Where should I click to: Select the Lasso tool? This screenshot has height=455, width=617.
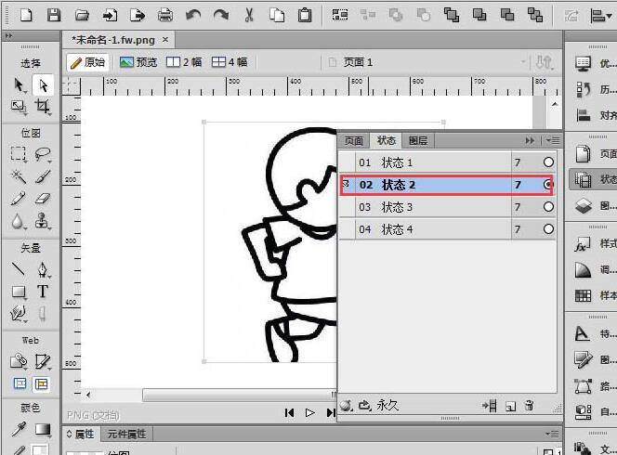click(42, 154)
